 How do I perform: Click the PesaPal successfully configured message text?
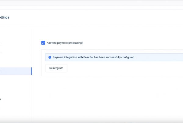click(94, 57)
